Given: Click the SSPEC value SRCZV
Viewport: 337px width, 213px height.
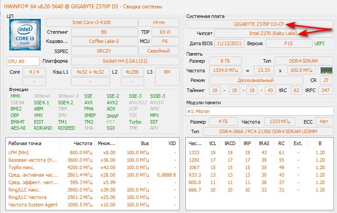Looking at the screenshot, I should coord(104,51).
